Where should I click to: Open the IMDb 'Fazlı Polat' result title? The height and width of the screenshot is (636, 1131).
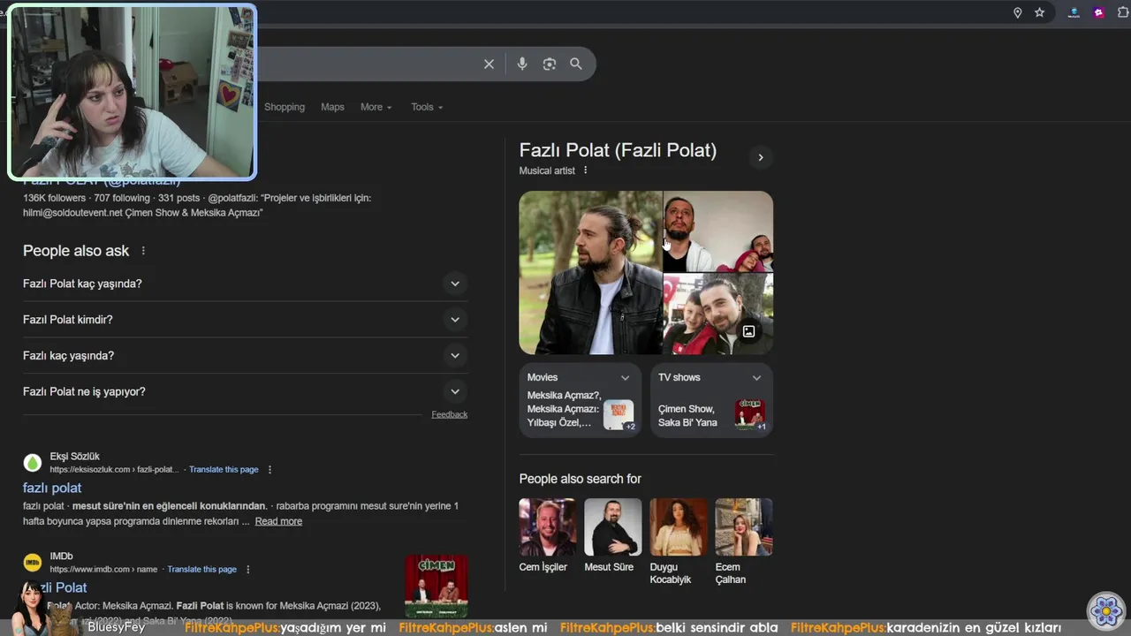pos(55,587)
